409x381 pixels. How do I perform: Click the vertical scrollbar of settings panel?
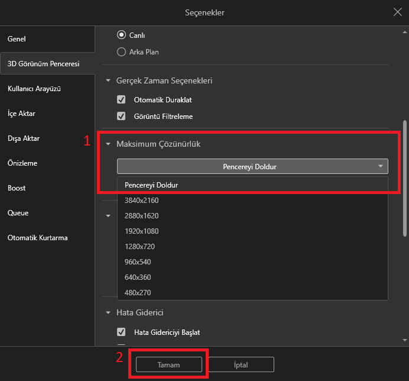point(405,172)
